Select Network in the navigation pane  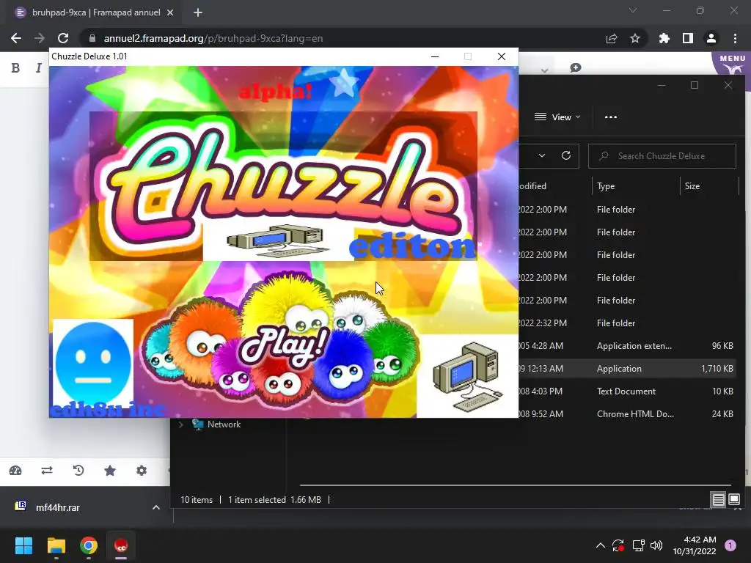tap(224, 424)
